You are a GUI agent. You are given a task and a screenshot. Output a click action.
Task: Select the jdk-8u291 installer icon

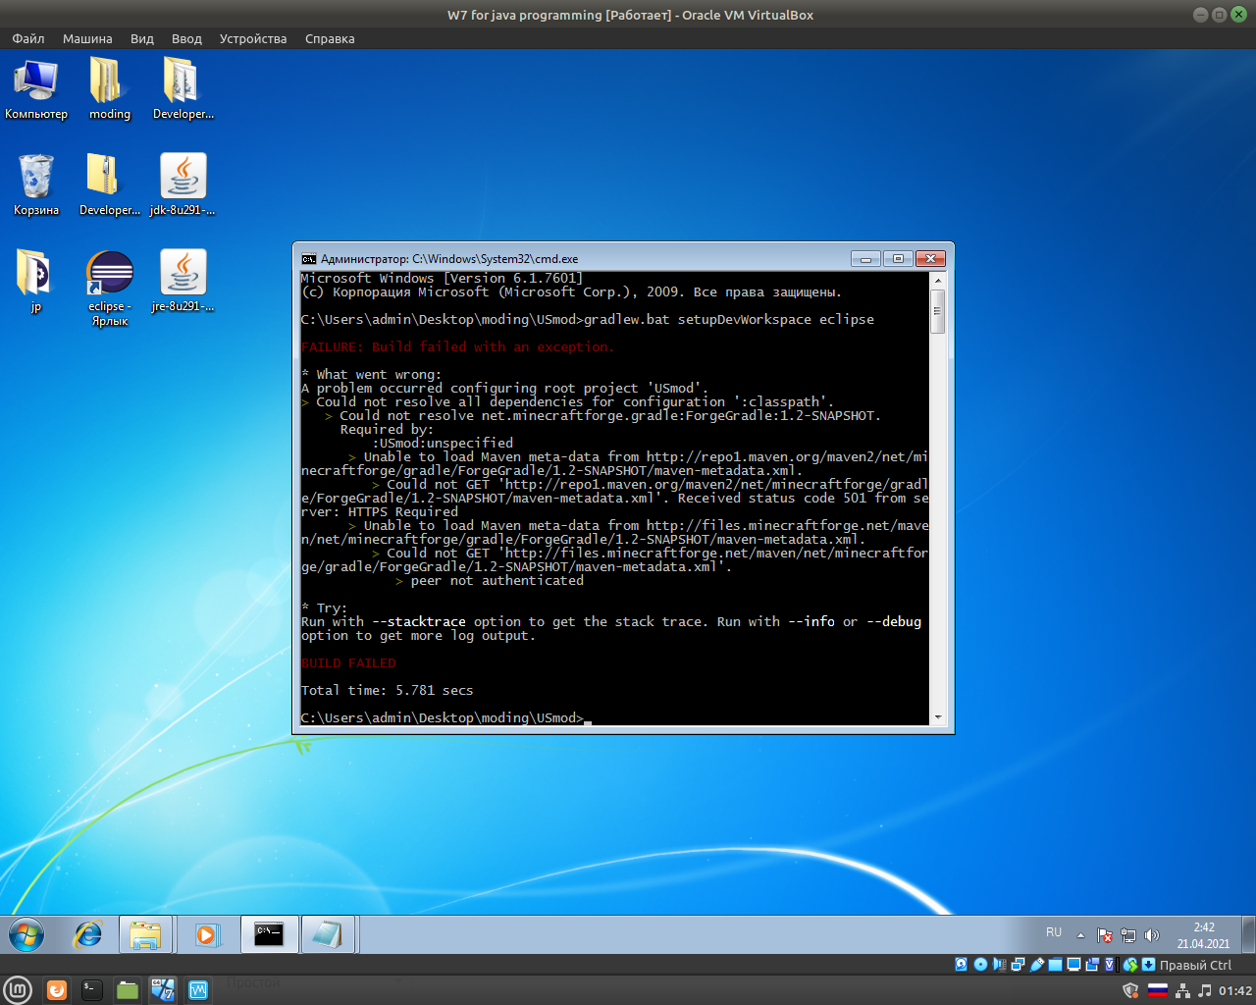tap(183, 185)
